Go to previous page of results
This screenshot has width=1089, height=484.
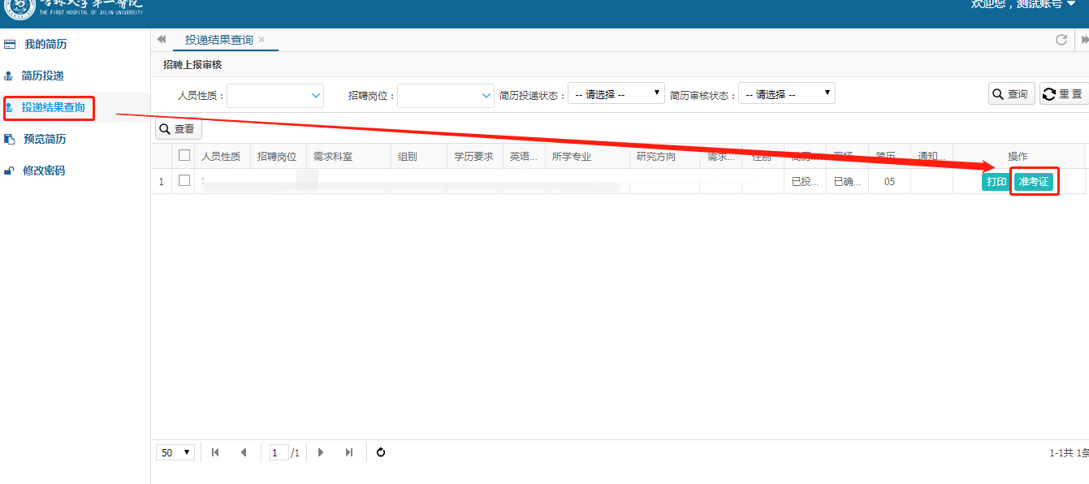coord(244,452)
